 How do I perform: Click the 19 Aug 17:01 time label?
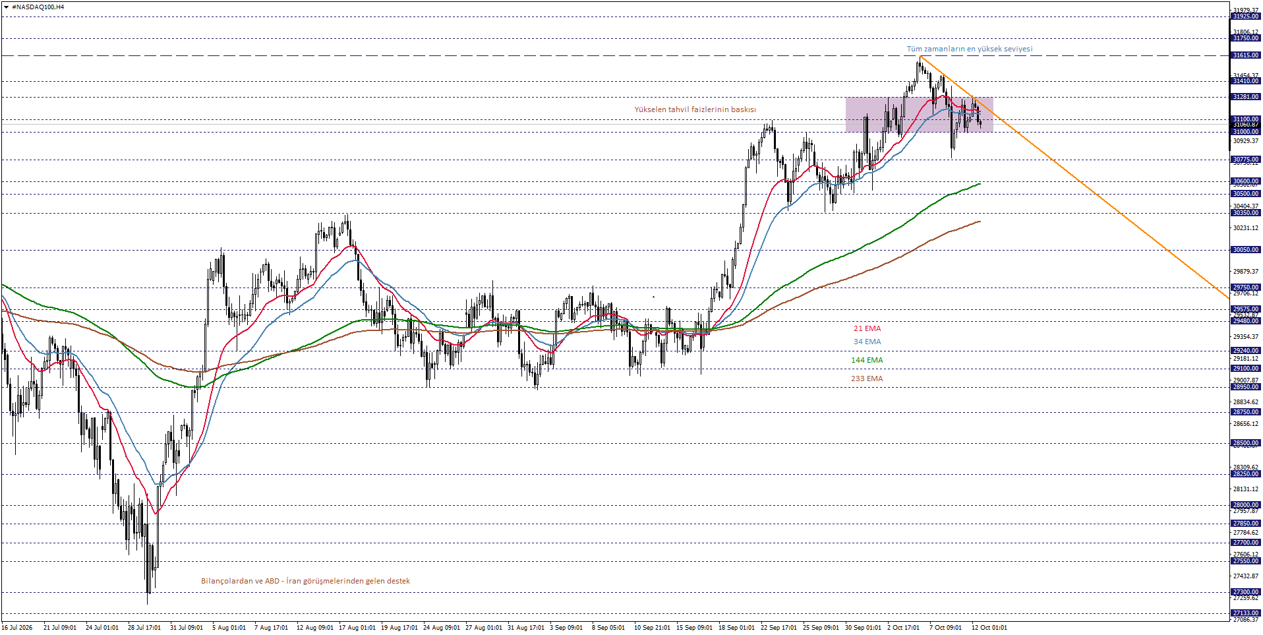click(x=399, y=628)
